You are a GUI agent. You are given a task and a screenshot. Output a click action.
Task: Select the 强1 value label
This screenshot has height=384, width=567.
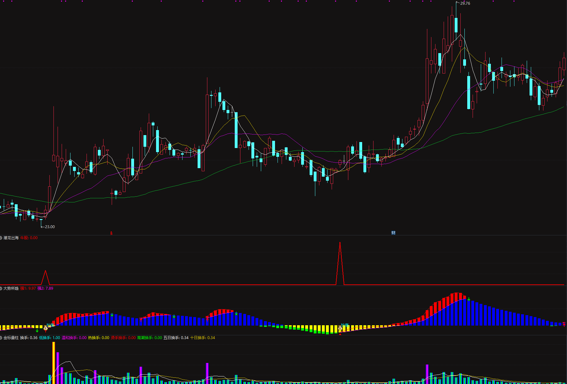[x=28, y=288]
